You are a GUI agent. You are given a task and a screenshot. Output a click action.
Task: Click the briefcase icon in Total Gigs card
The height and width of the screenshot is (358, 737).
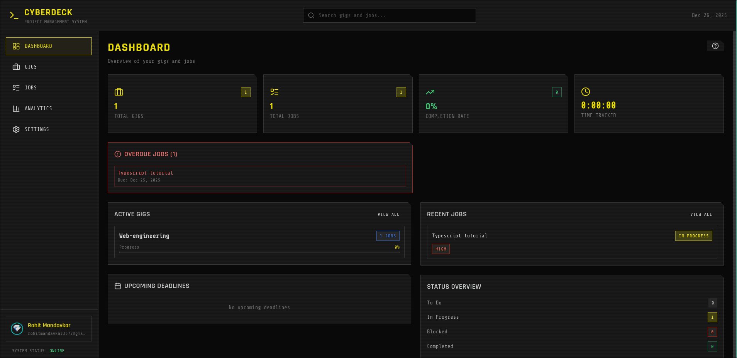click(x=119, y=92)
